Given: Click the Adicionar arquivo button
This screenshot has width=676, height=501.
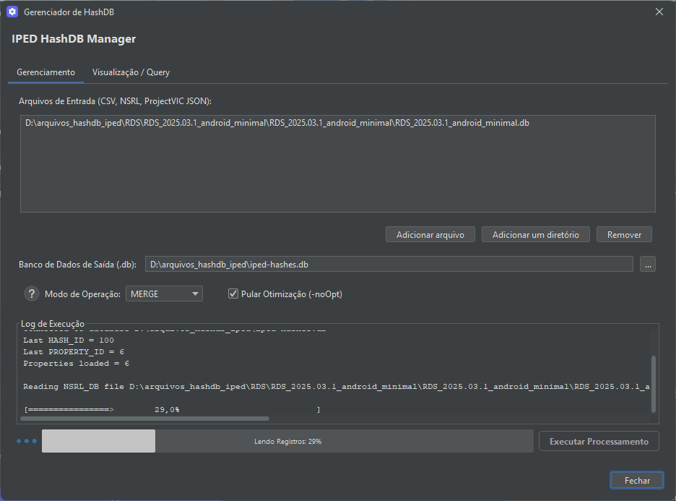Looking at the screenshot, I should 430,234.
